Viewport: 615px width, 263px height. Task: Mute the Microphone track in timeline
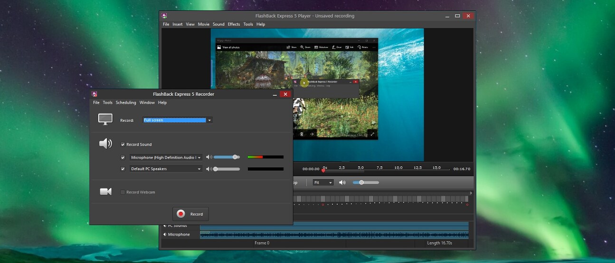click(165, 235)
